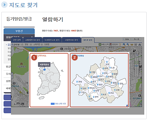Expand the side panel handle on map's left edge
The image size is (147, 123).
[x=12, y=75]
